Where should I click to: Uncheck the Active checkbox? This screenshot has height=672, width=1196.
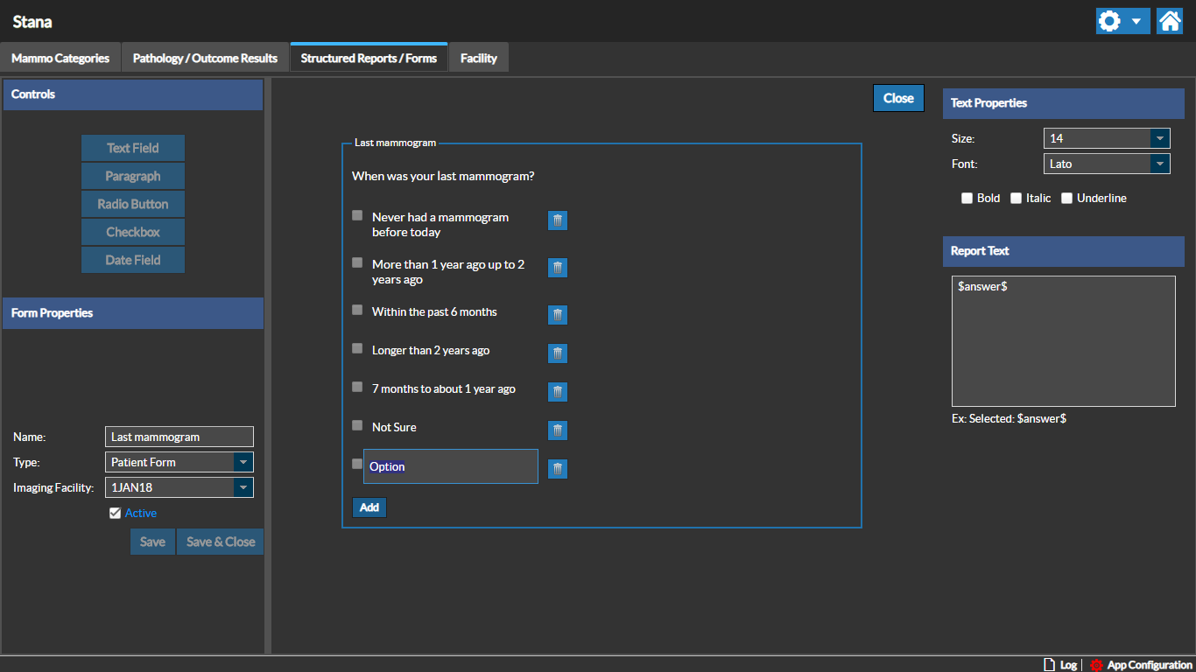click(115, 514)
